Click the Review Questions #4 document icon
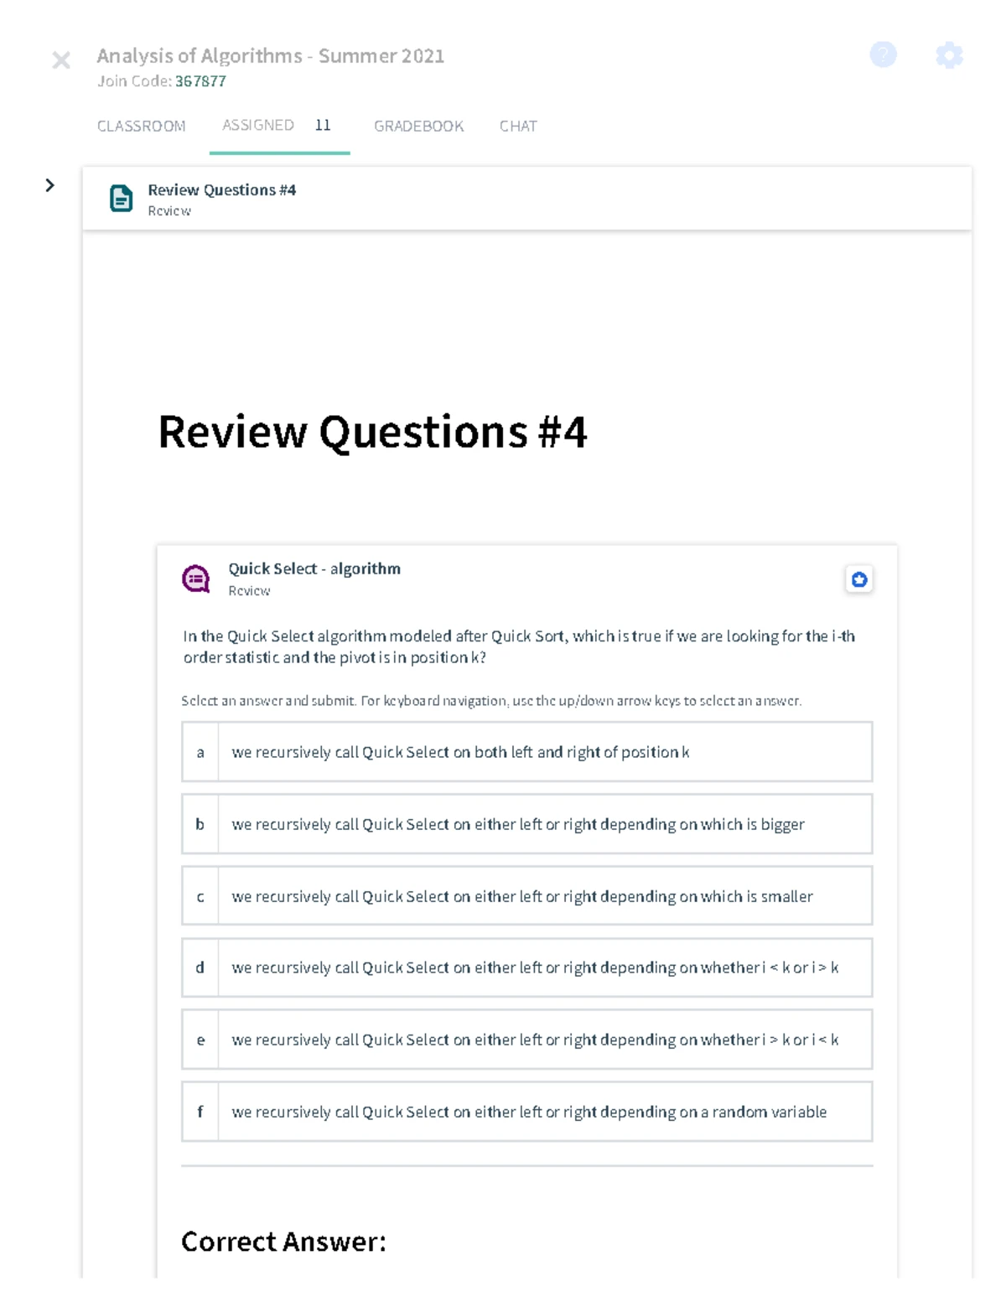The image size is (1006, 1302). (122, 199)
